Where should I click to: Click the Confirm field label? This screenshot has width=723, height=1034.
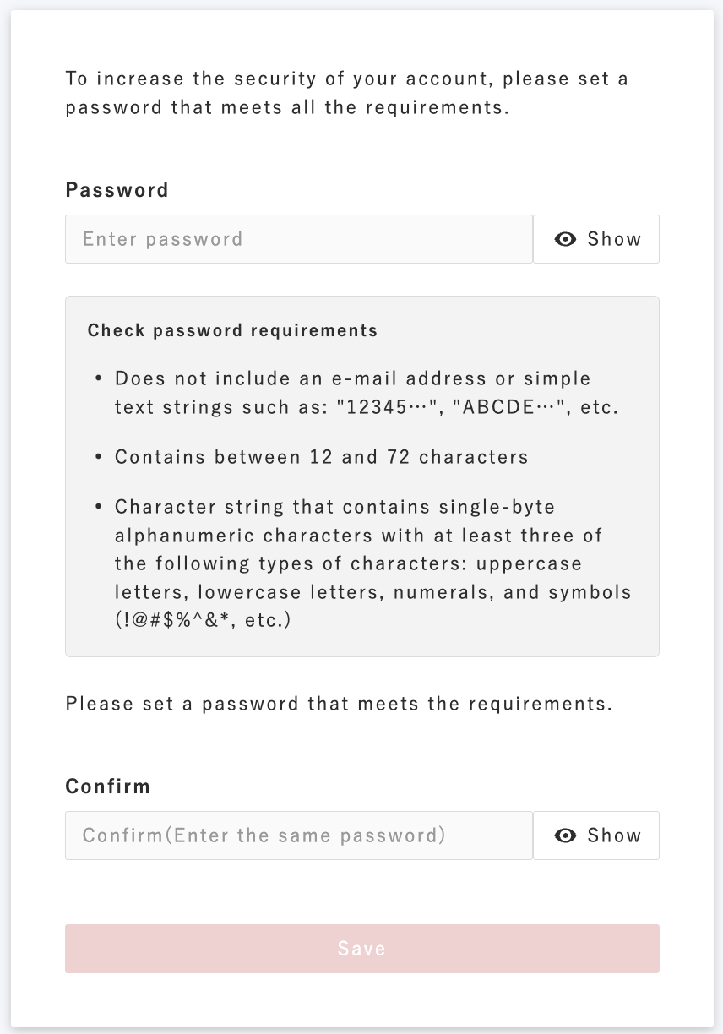click(x=108, y=786)
